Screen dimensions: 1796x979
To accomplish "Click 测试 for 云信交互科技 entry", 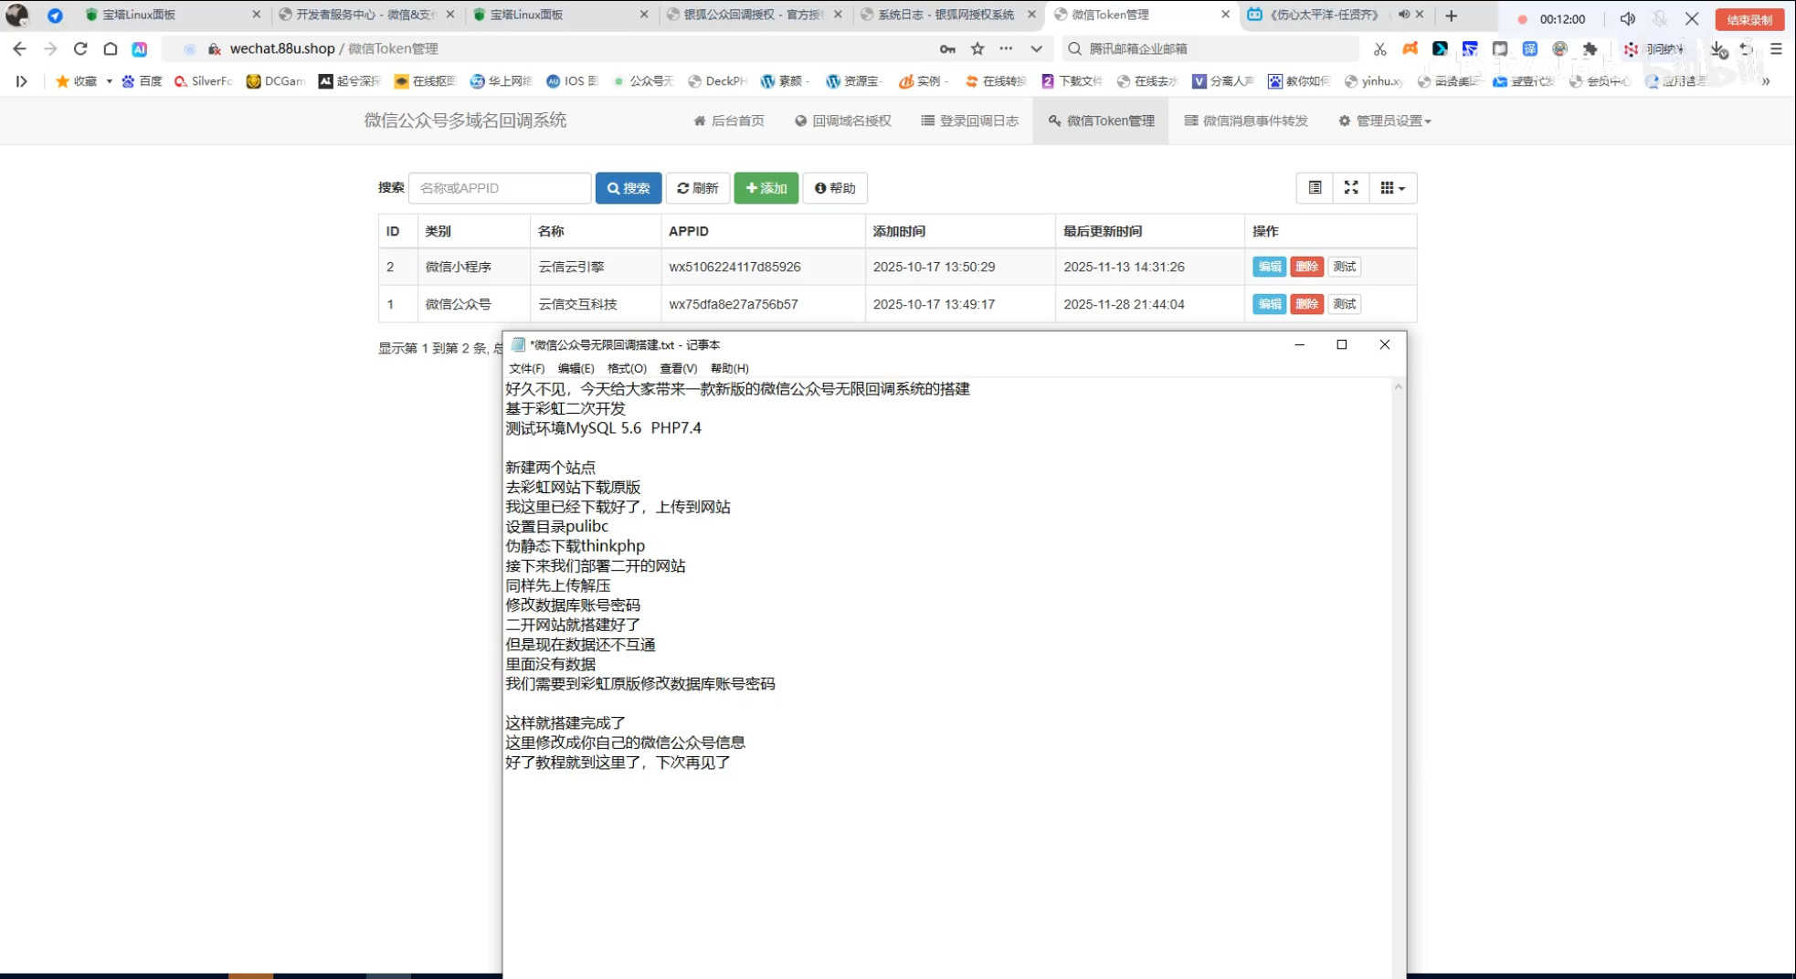I will (x=1344, y=303).
